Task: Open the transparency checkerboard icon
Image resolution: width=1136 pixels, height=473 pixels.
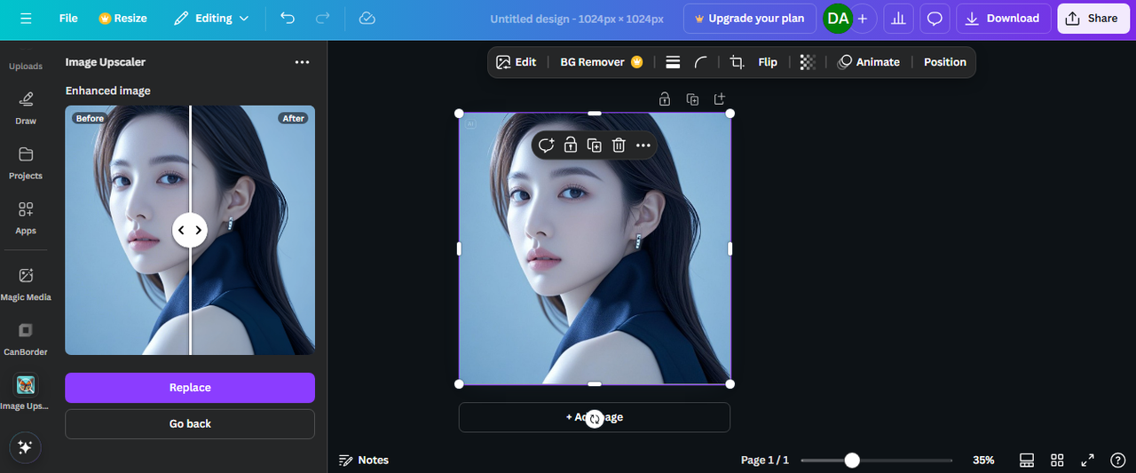Action: 808,62
